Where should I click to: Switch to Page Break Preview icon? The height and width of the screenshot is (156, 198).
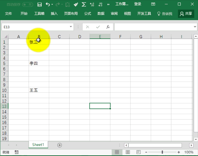138,152
